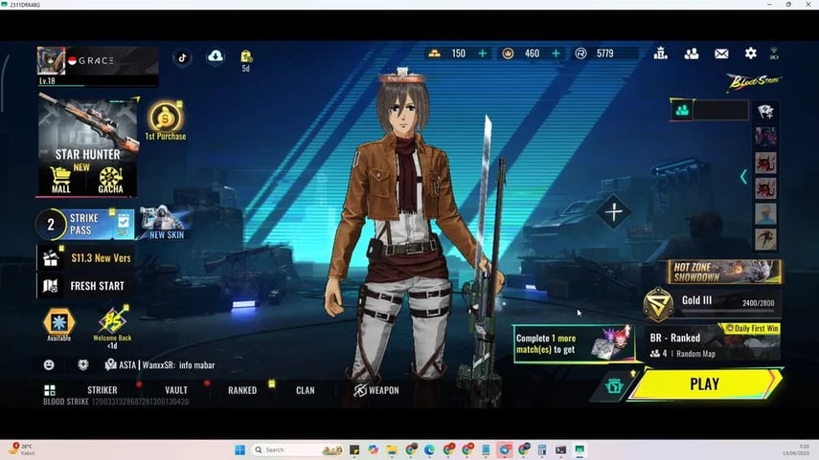Open game settings gear icon
819x460 pixels.
(x=750, y=54)
